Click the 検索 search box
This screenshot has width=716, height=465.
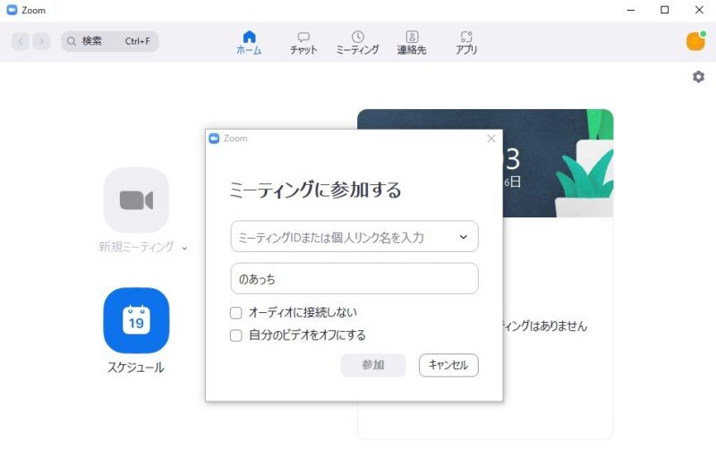pos(109,41)
